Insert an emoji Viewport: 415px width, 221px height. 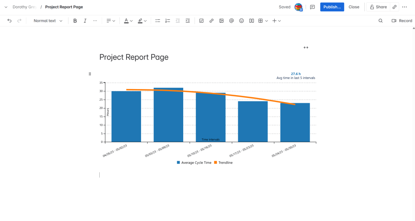242,21
